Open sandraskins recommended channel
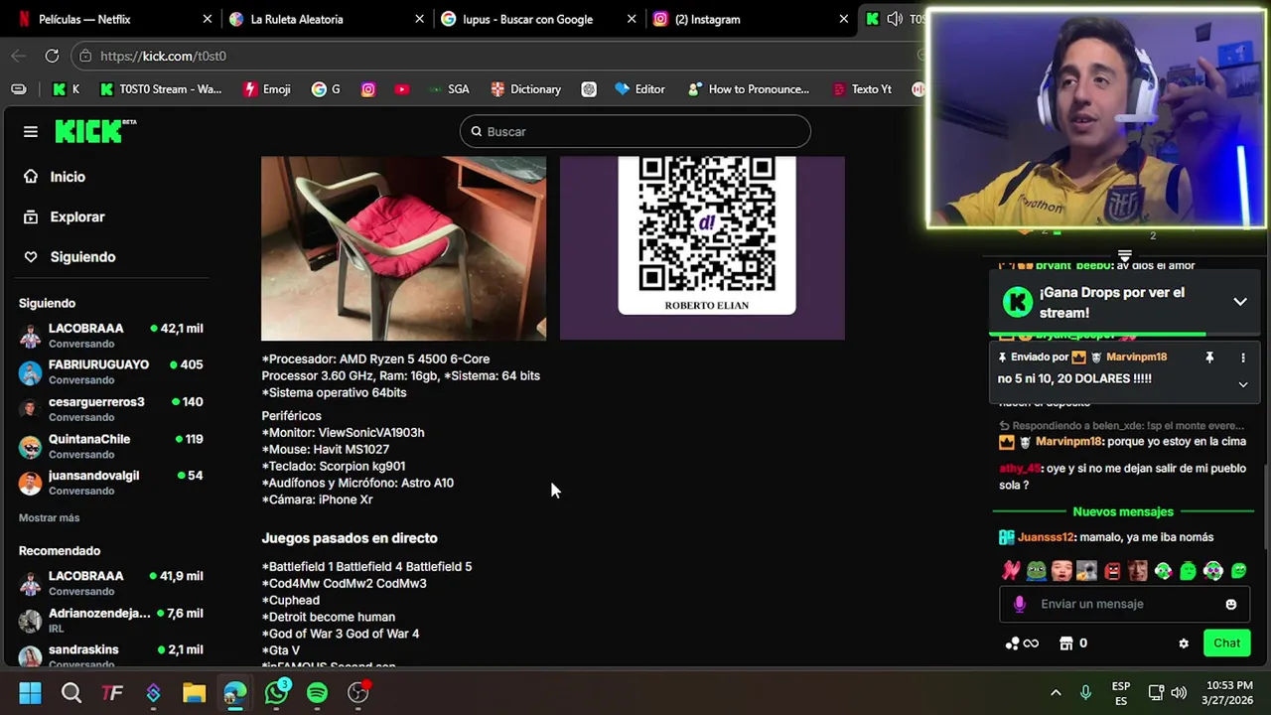 tap(111, 655)
